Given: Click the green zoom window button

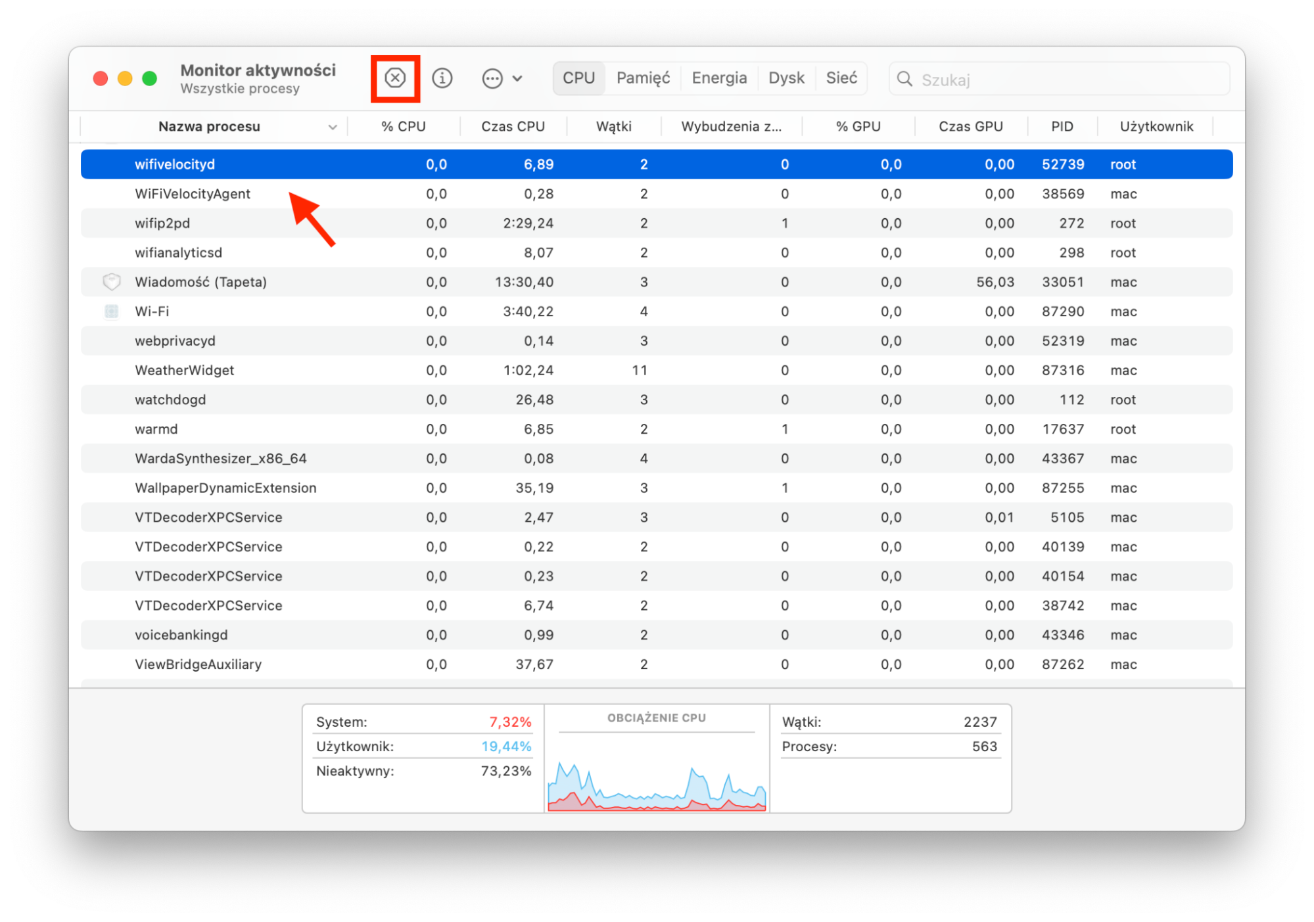Looking at the screenshot, I should pyautogui.click(x=150, y=78).
